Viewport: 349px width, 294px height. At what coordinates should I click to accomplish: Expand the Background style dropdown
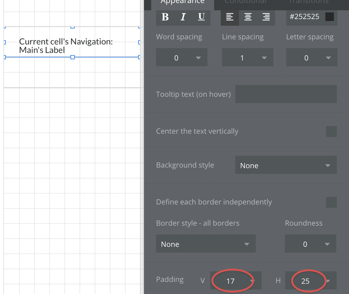[286, 165]
